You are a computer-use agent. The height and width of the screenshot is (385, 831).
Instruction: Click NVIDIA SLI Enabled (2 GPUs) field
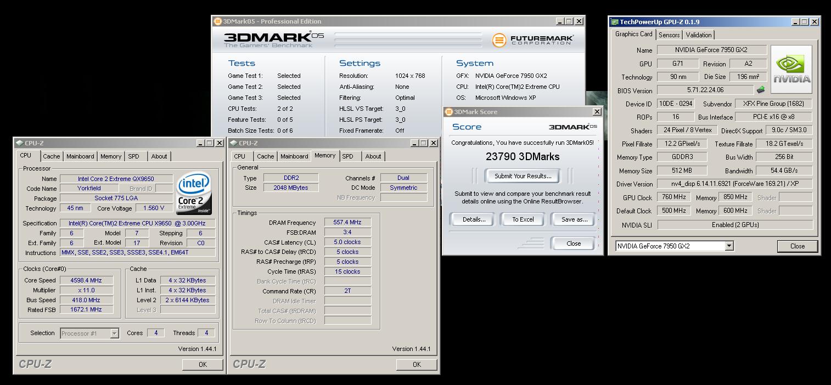tap(735, 225)
